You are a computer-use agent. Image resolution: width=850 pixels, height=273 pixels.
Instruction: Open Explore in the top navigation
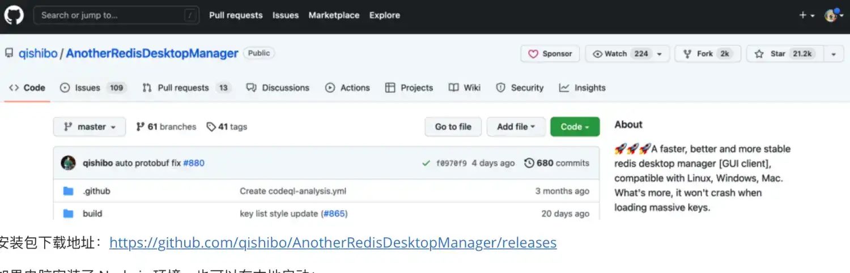(385, 15)
